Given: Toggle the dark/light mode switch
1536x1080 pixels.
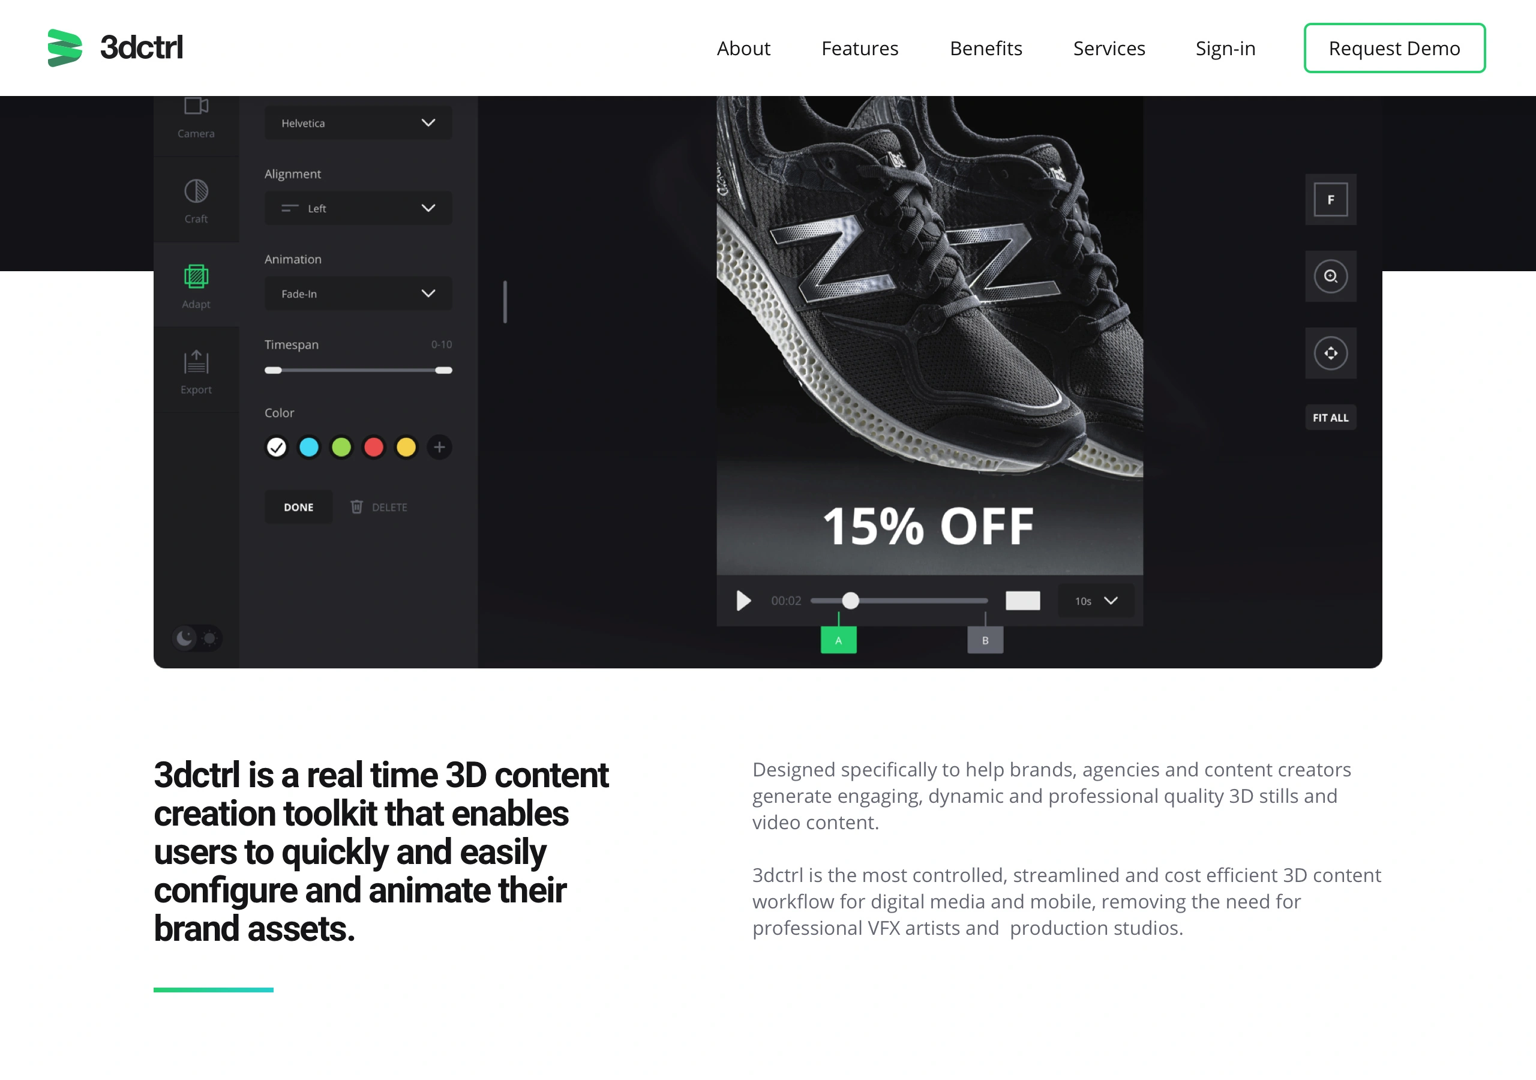Looking at the screenshot, I should 197,638.
